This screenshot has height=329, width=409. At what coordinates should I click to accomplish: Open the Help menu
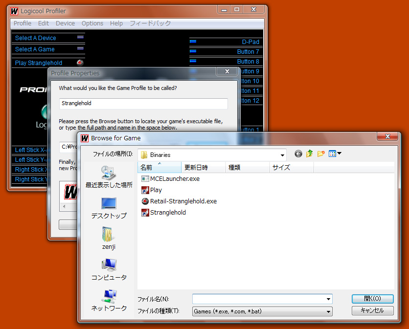pyautogui.click(x=116, y=23)
